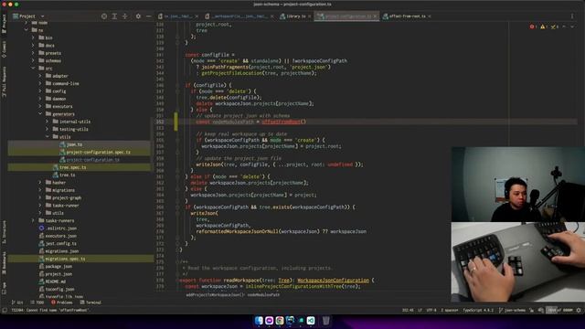Open the Terminal tool window
585x329 pixels.
pos(90,302)
